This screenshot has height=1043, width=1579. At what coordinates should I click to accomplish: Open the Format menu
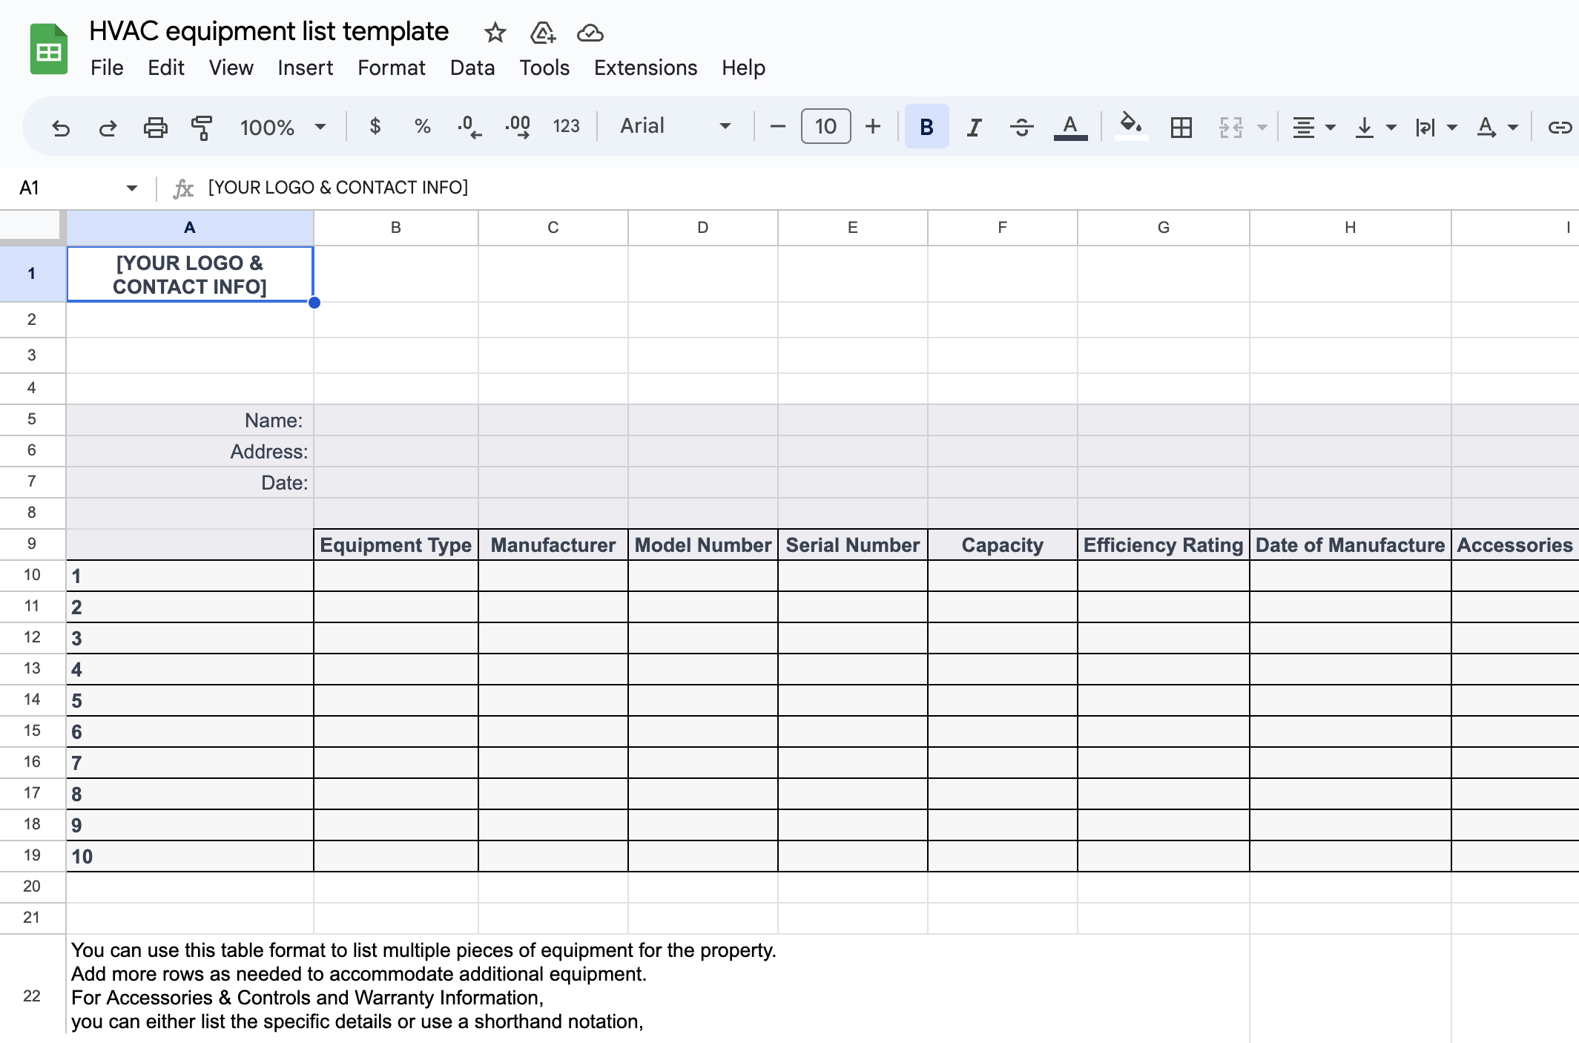[391, 68]
